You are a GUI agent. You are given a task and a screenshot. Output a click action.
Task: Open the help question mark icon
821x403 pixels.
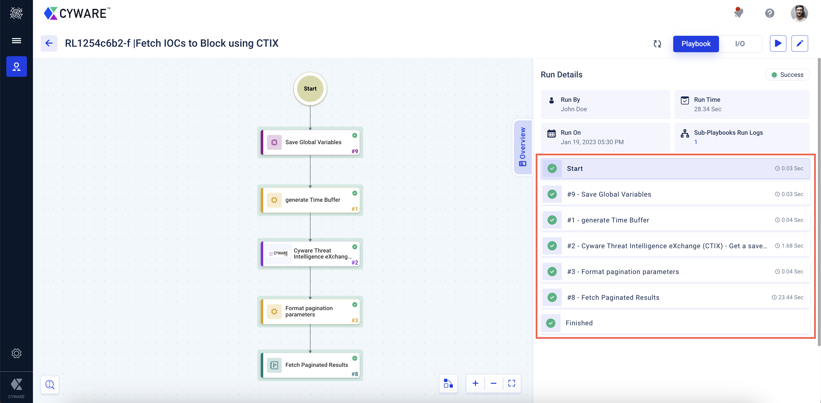pos(769,13)
